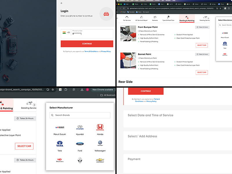Image resolution: width=232 pixels, height=174 pixels.
Task: Click the profile avatar in Chrome toolbar
Action: pyautogui.click(x=87, y=90)
